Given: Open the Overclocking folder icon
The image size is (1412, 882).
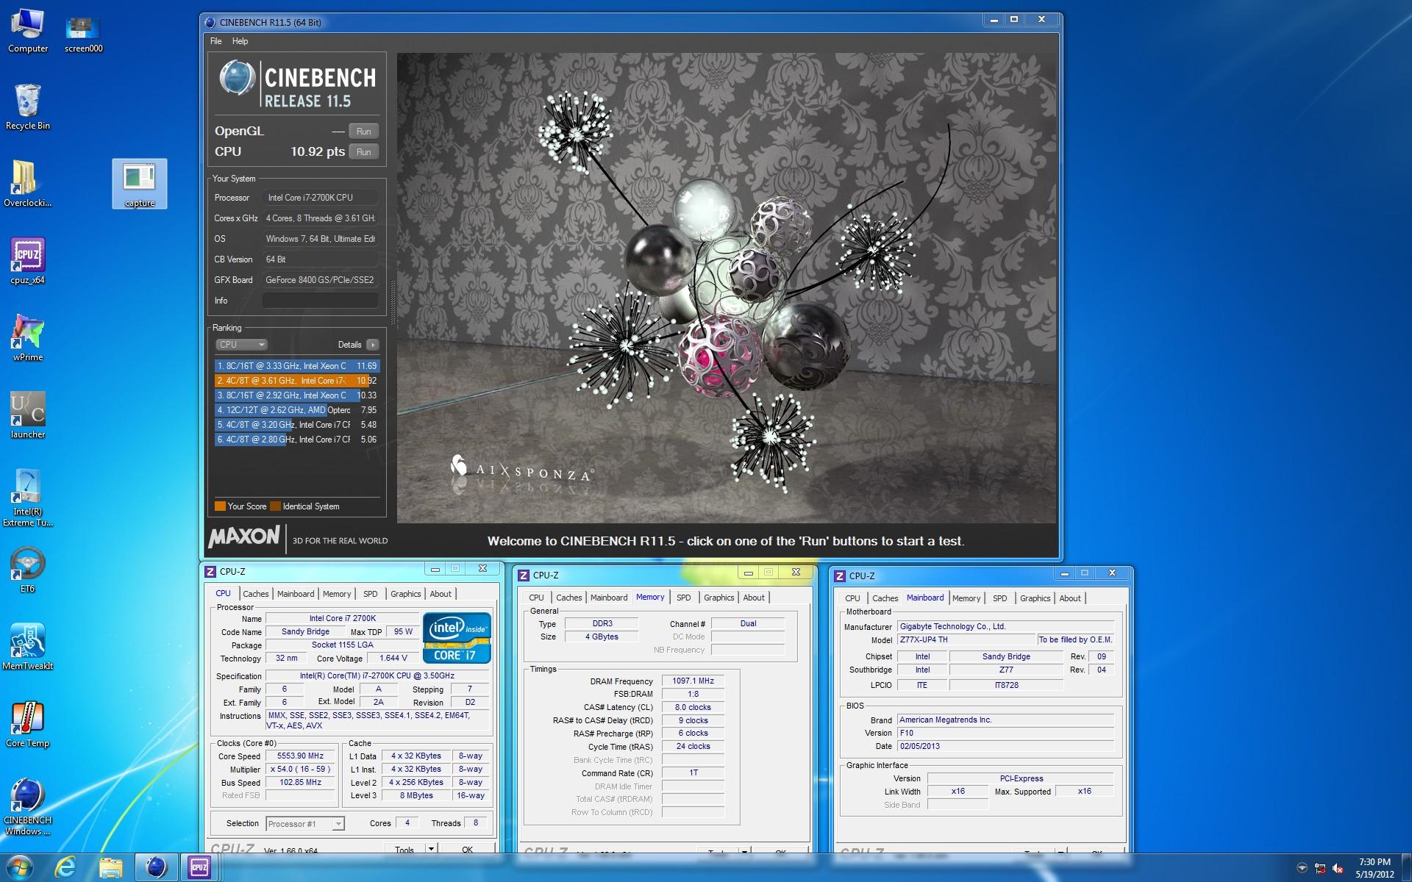Looking at the screenshot, I should 27,184.
